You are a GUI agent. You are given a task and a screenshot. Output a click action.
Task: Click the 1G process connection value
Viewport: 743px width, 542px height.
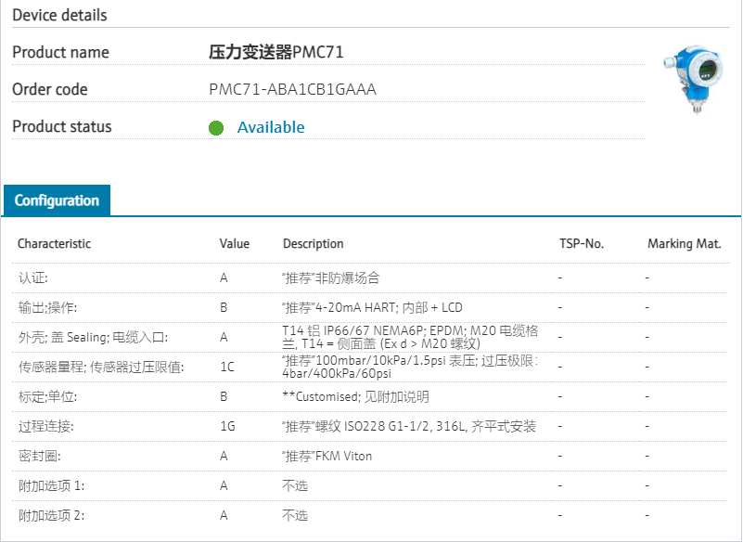[x=227, y=426]
